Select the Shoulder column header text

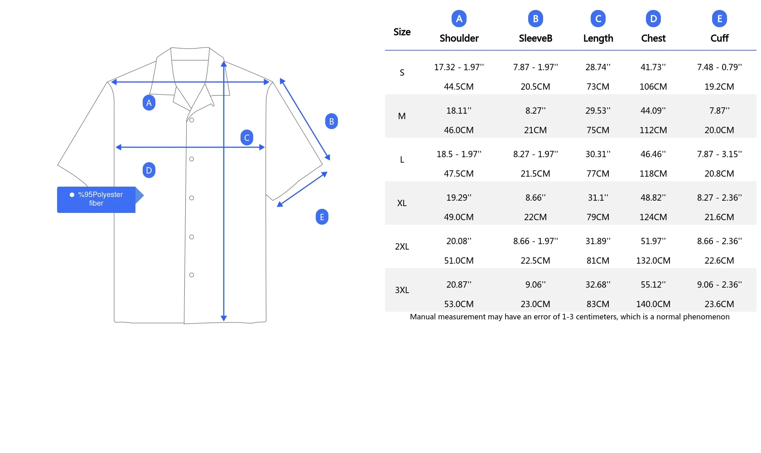coord(459,39)
